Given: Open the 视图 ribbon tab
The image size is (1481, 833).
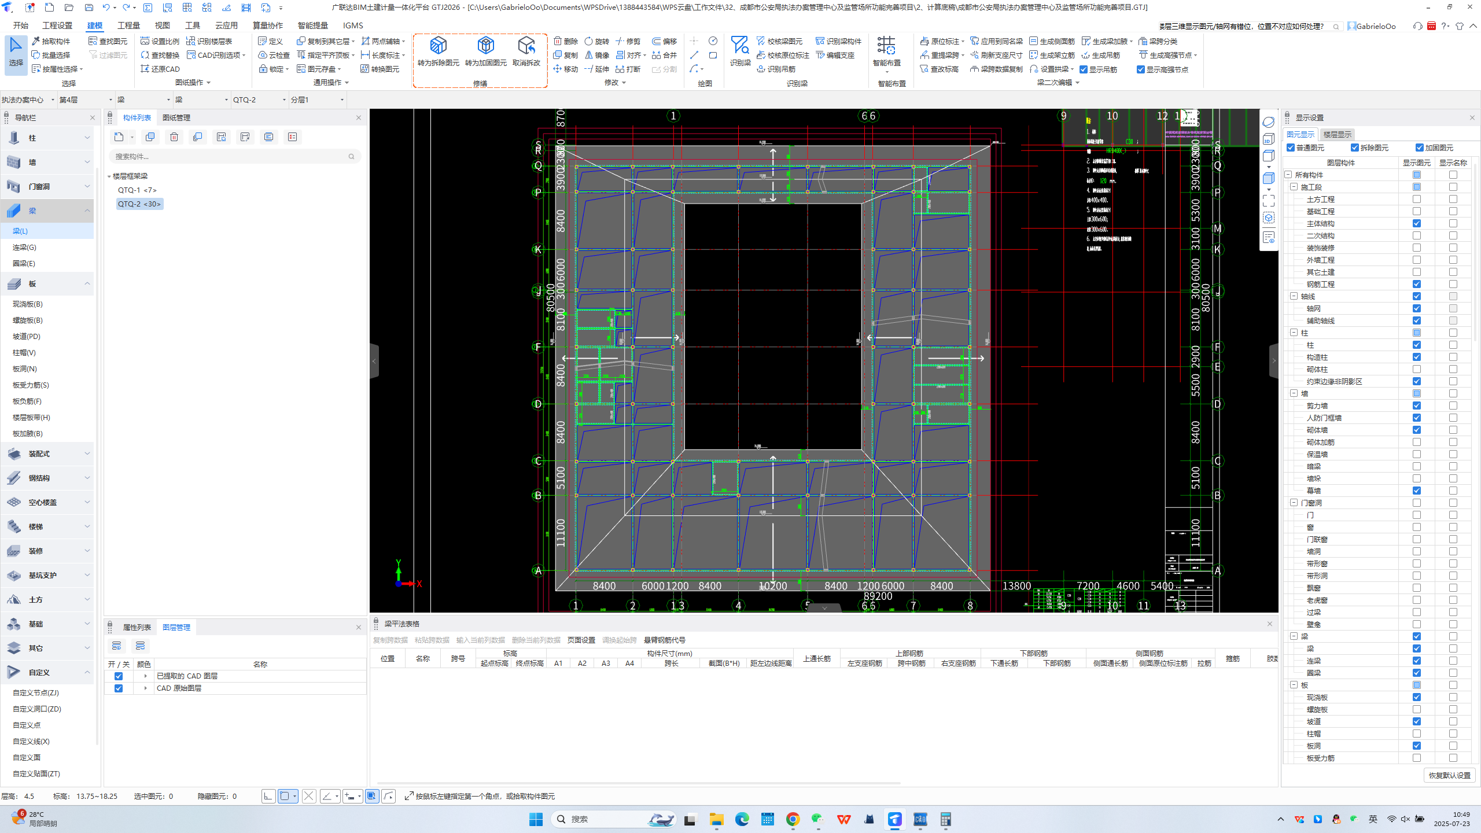Looking at the screenshot, I should click(162, 25).
